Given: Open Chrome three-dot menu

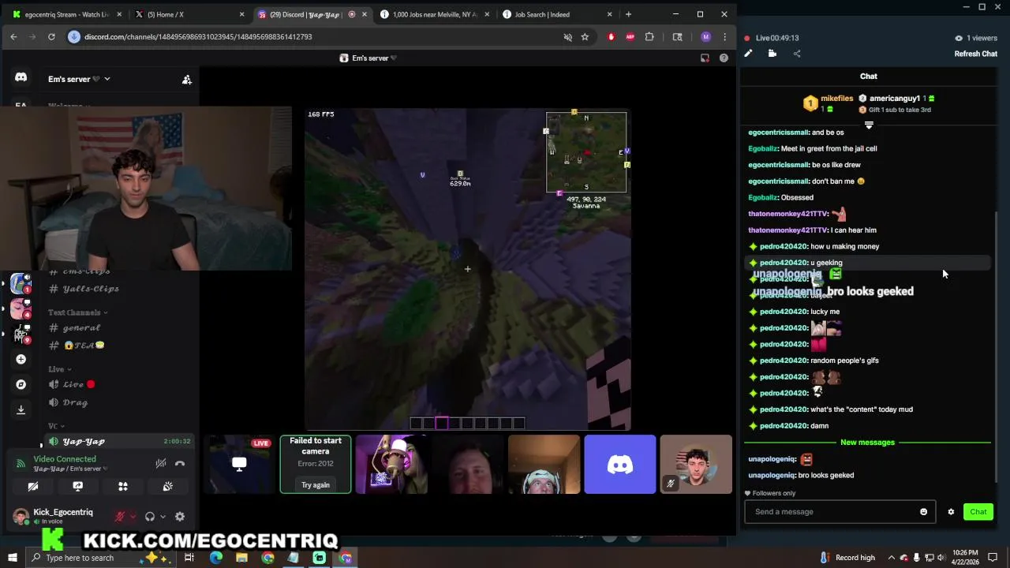Looking at the screenshot, I should click(x=724, y=37).
